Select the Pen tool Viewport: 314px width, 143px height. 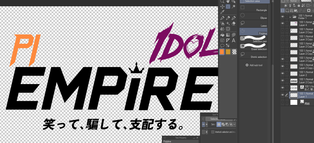point(222,18)
